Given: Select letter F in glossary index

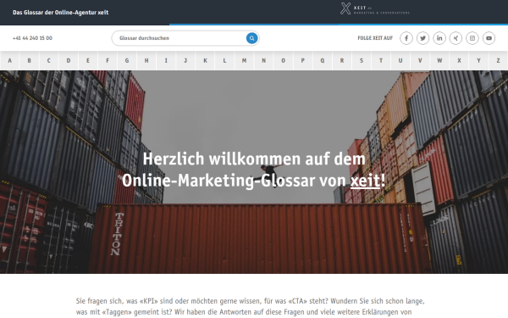Looking at the screenshot, I should tap(108, 60).
